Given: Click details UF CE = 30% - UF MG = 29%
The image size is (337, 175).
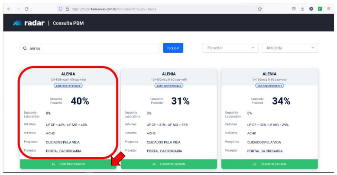Looking at the screenshot, I should click(x=268, y=125).
